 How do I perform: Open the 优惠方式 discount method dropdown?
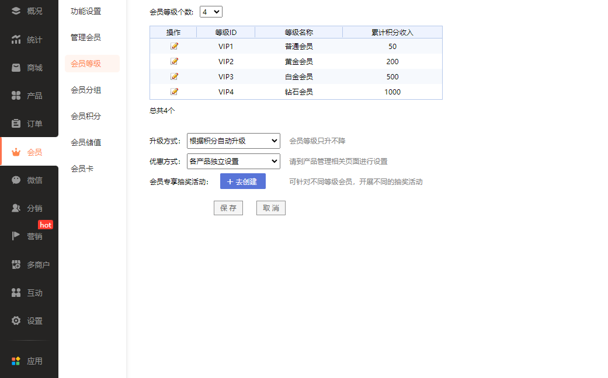click(232, 161)
